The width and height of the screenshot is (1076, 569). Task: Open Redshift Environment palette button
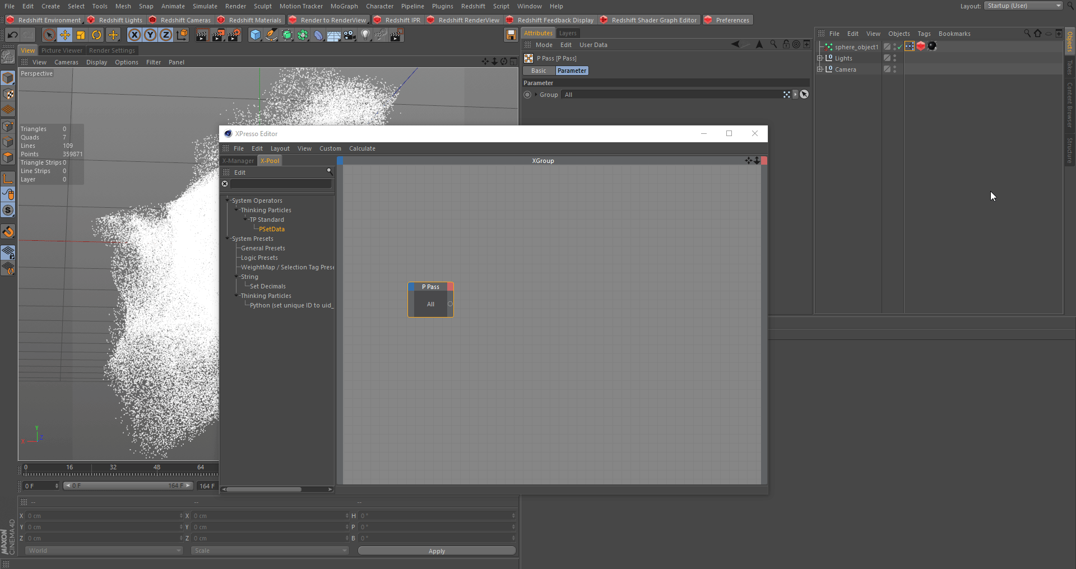pyautogui.click(x=44, y=20)
